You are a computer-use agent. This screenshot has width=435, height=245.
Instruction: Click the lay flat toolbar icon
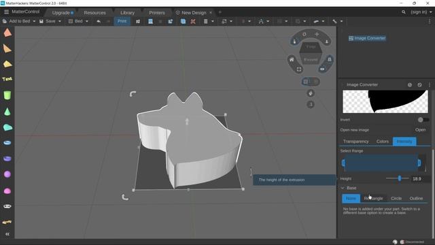click(150, 21)
